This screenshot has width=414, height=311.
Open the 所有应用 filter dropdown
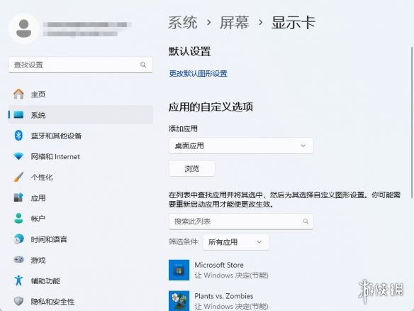[236, 242]
